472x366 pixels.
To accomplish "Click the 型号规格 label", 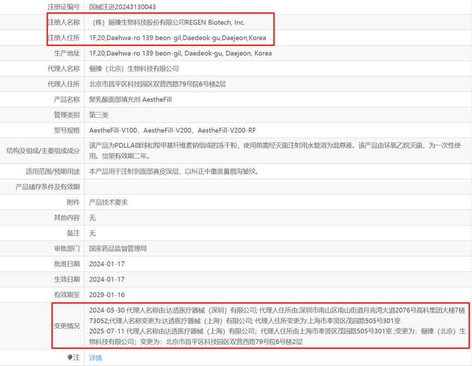I will point(67,130).
